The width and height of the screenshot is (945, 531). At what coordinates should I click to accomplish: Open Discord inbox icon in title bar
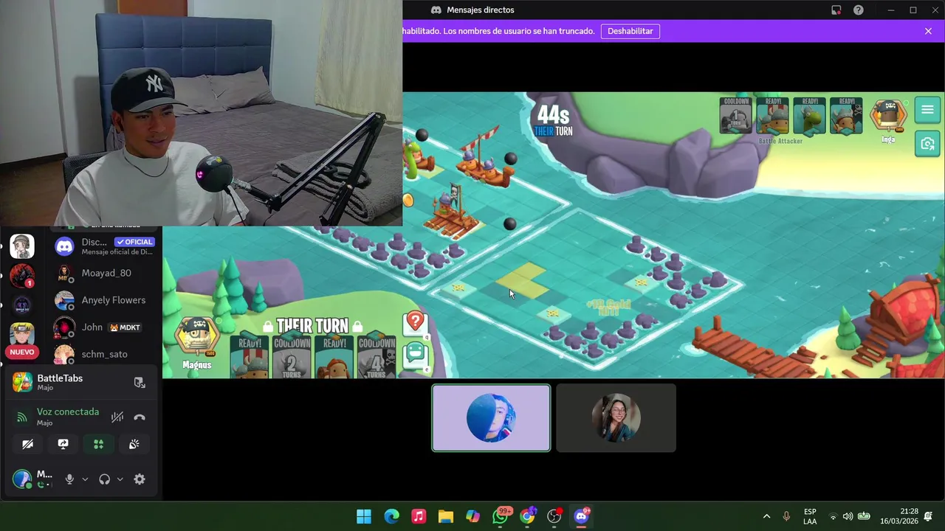click(836, 10)
